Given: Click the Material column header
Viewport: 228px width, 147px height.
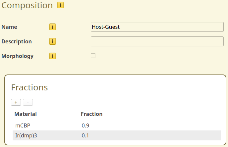Looking at the screenshot, I should (26, 114).
